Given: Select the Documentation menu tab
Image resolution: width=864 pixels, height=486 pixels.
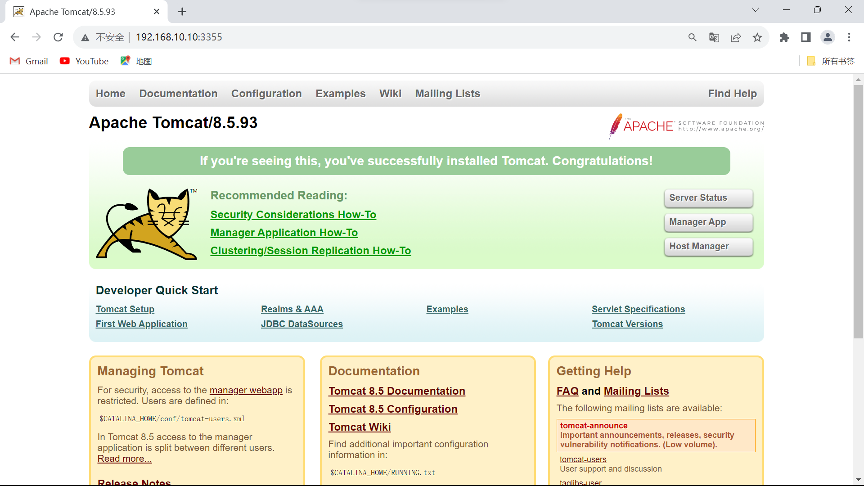Looking at the screenshot, I should tap(178, 94).
